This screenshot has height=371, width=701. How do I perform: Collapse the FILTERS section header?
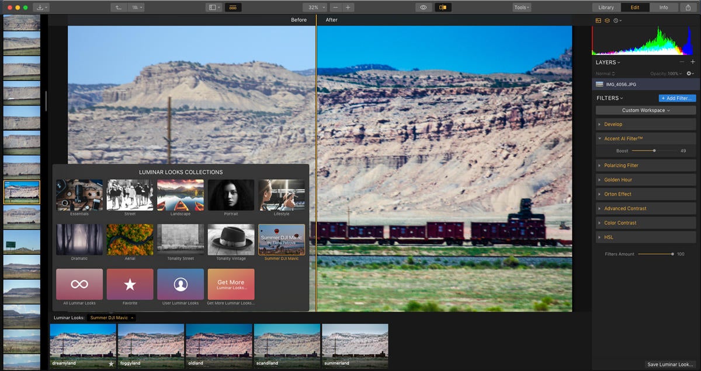[610, 98]
